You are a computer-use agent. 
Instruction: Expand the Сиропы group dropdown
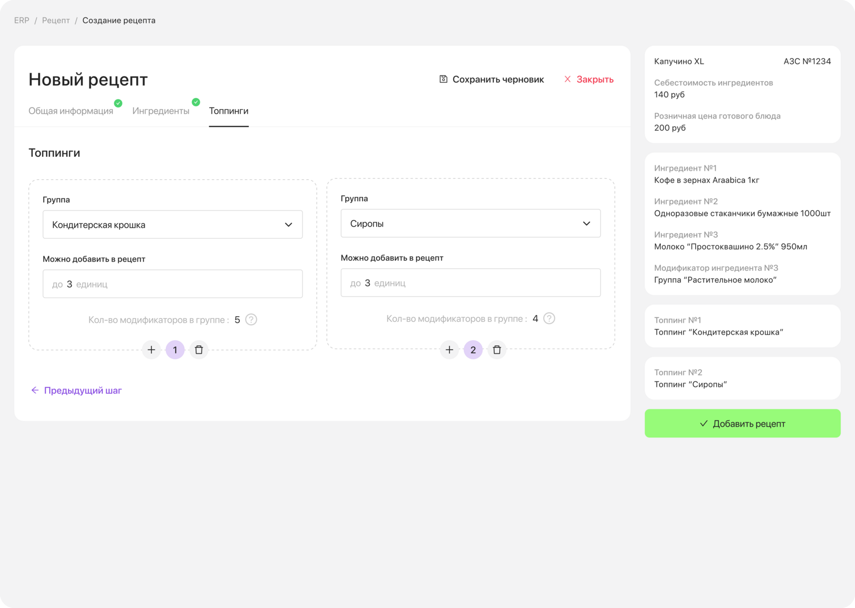(x=470, y=224)
